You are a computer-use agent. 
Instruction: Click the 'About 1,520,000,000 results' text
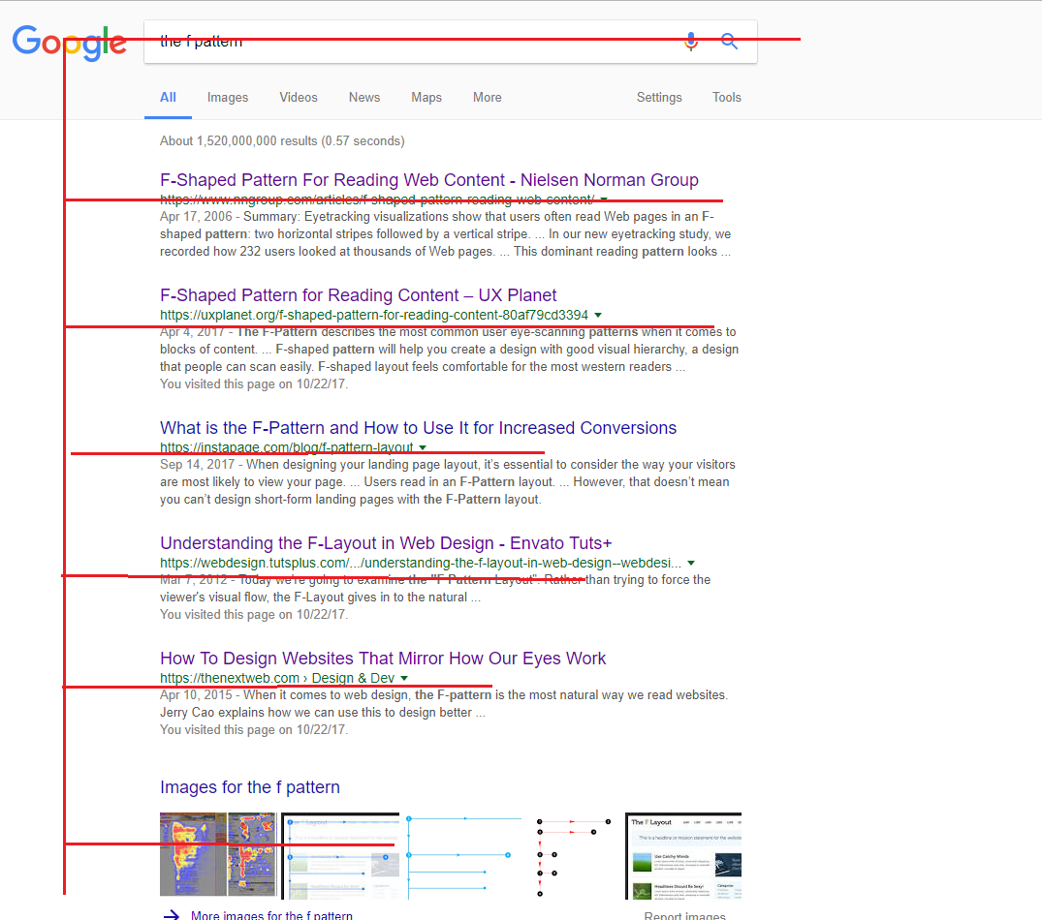pos(282,140)
